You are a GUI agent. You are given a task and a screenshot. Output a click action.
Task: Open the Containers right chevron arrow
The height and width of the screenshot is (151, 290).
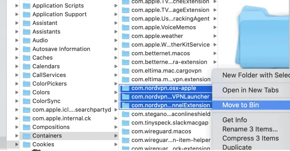[116, 136]
